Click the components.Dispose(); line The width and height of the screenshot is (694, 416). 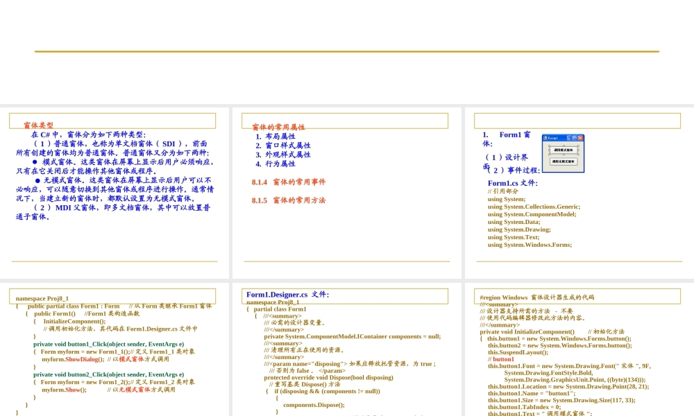pyautogui.click(x=314, y=405)
